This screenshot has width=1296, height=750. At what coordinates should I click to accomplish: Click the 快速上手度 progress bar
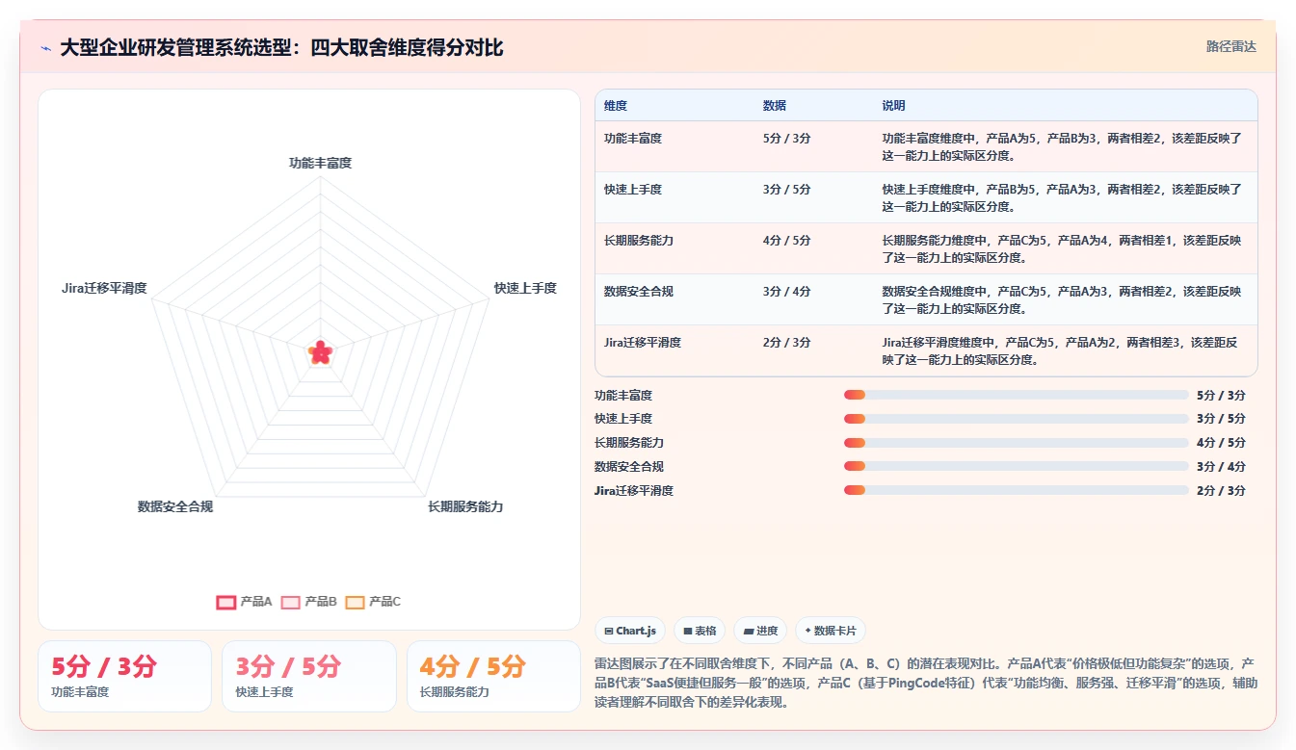(x=1016, y=419)
